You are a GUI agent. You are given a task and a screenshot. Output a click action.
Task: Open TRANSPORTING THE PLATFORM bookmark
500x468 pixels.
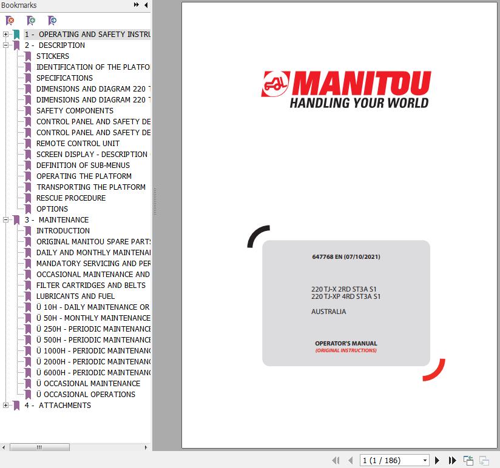91,187
